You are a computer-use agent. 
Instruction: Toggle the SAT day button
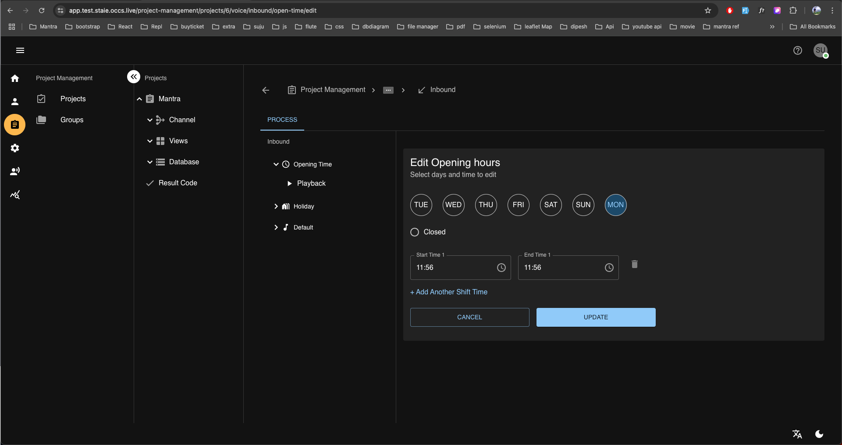(x=551, y=205)
